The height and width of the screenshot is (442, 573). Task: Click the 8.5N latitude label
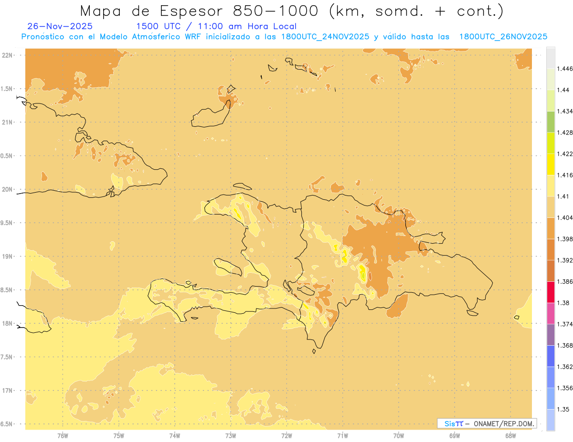pos(7,290)
